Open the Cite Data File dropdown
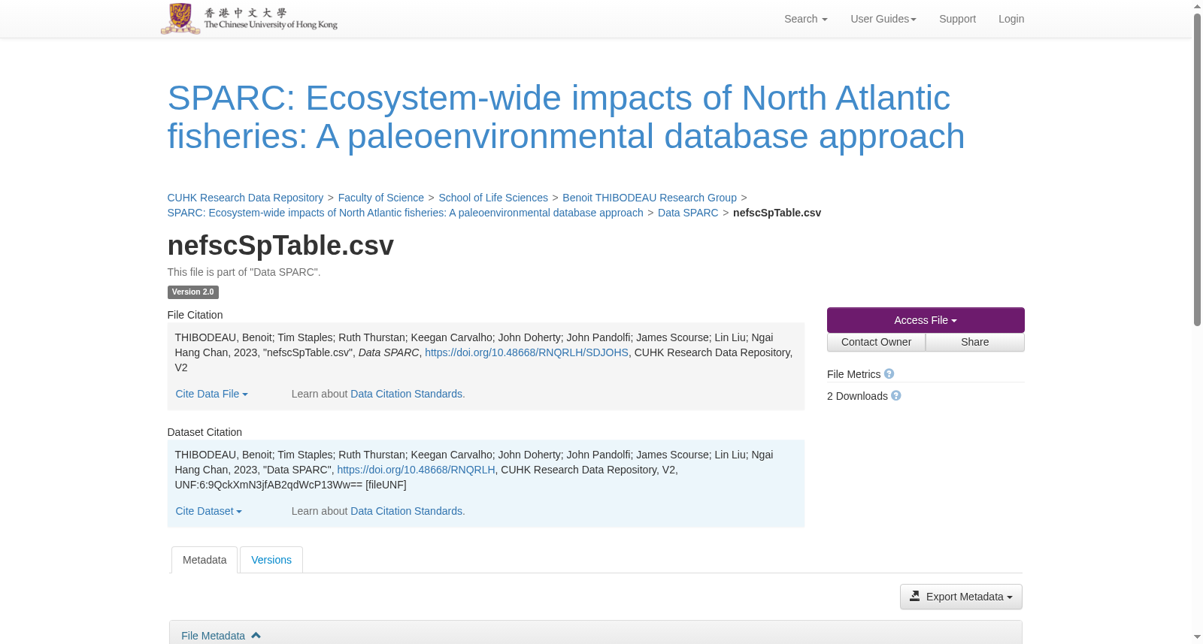 tap(211, 394)
